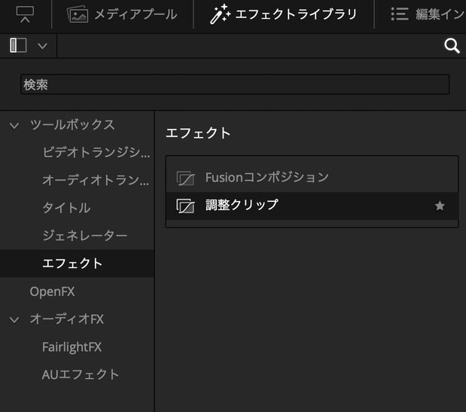
Task: Collapse the ツールボックス tree chevron
Action: pyautogui.click(x=14, y=125)
